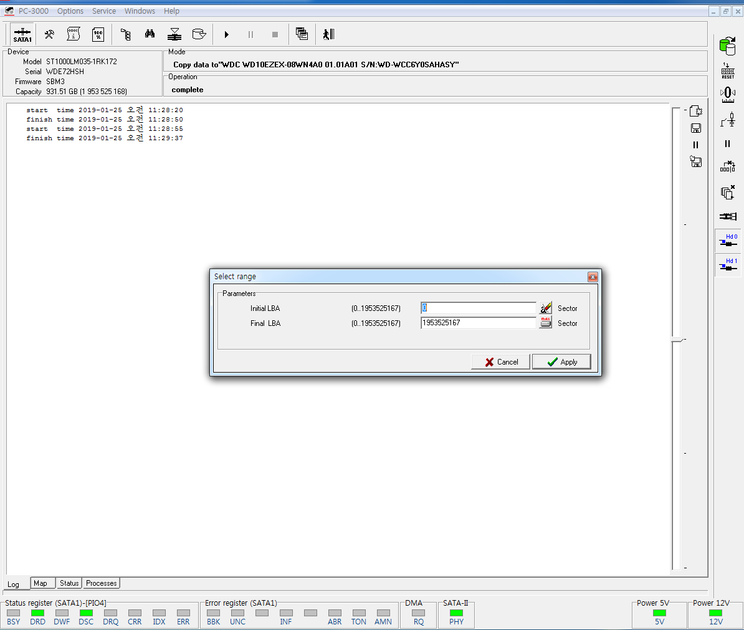The image size is (744, 630).
Task: Click the 12V power indicator
Action: (x=715, y=613)
